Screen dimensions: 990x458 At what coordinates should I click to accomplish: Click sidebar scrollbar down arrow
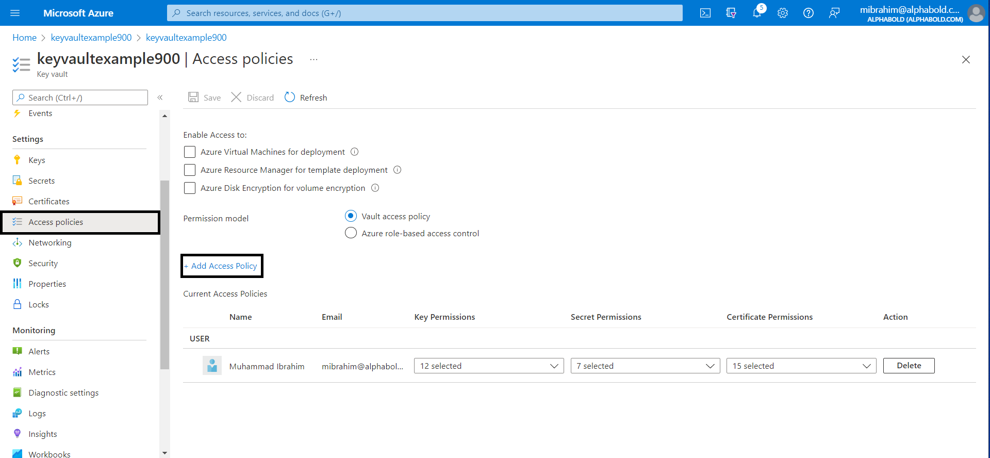click(x=164, y=453)
